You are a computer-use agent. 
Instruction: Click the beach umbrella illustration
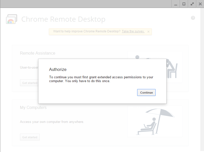coord(155,121)
